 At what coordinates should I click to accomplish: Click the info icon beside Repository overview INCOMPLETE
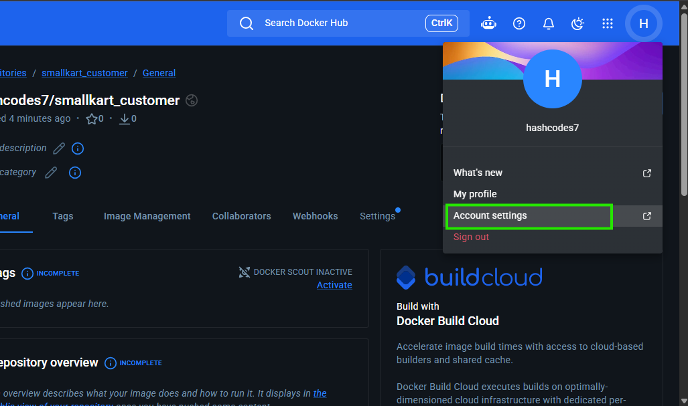click(110, 363)
